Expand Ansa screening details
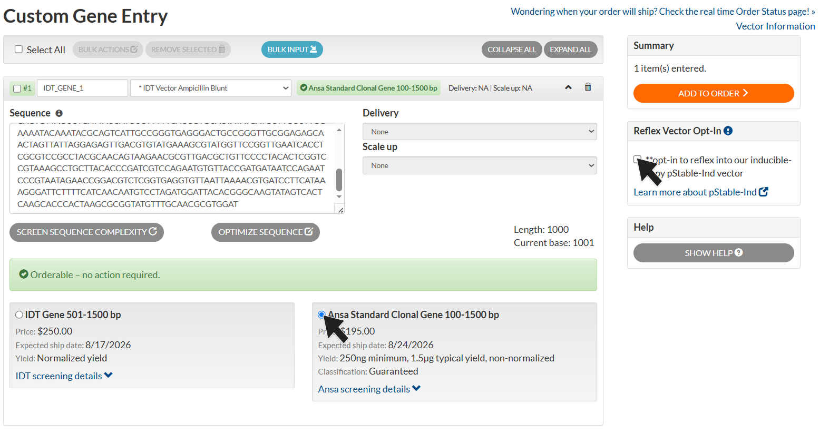 point(369,389)
